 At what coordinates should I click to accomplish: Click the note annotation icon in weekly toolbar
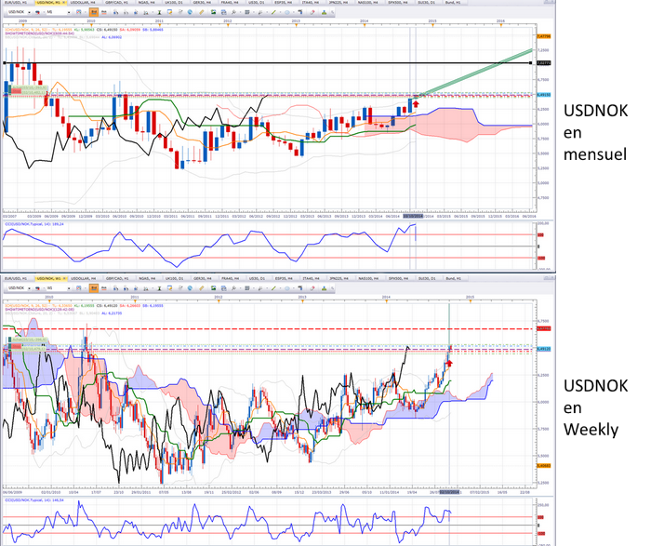[x=169, y=288]
